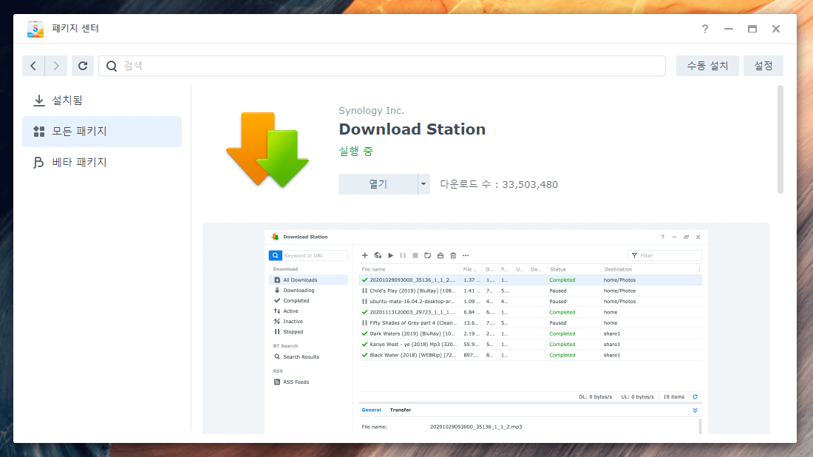Click the vertical scrollbar on detail page
The image size is (813, 457).
(780, 140)
